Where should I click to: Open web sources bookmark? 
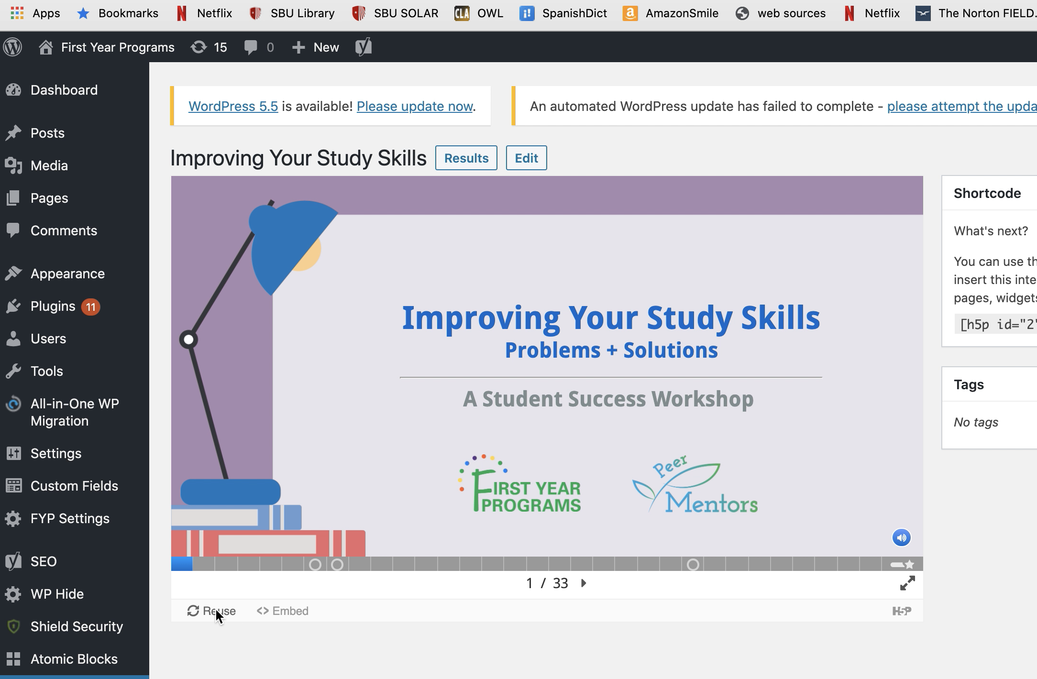(x=781, y=13)
